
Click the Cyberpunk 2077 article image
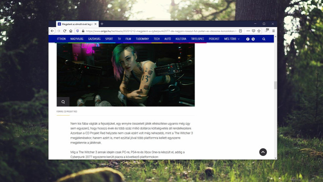pyautogui.click(x=126, y=75)
